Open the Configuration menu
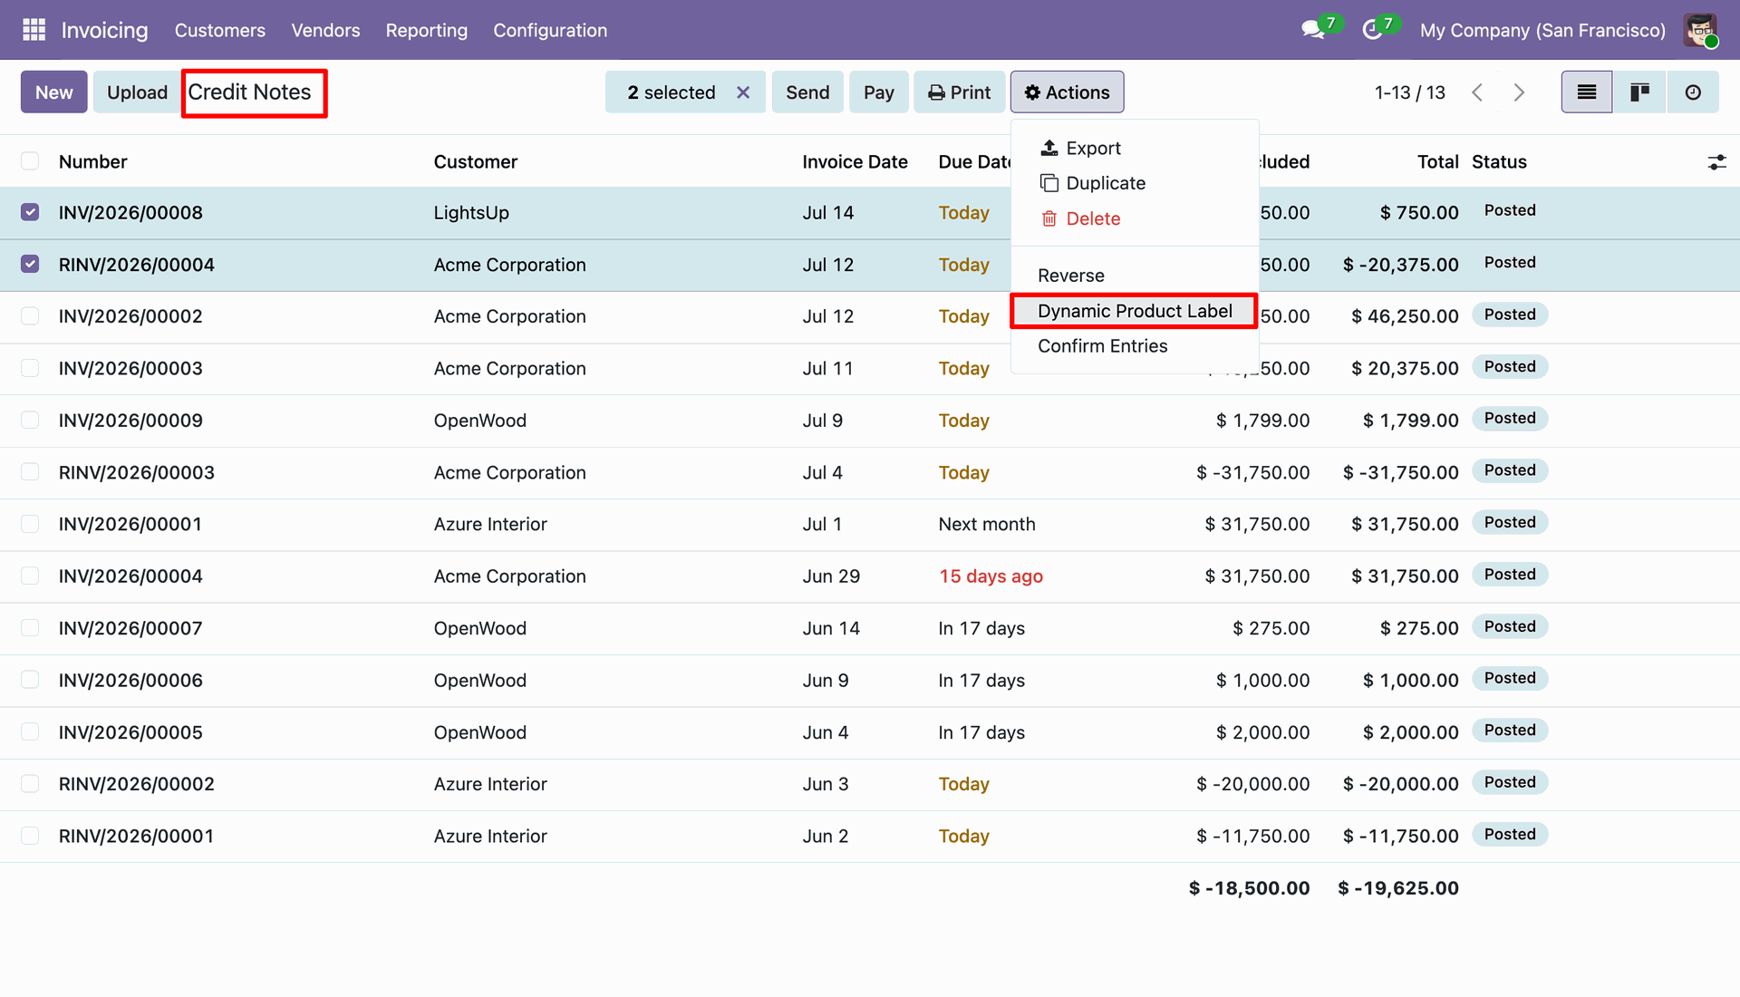1740x997 pixels. [550, 30]
